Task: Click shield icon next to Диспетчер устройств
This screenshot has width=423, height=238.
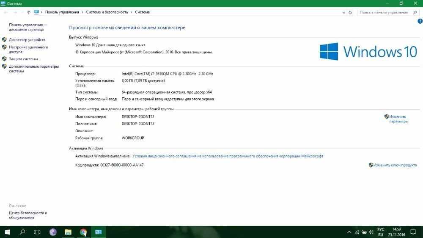Action: tap(4, 40)
